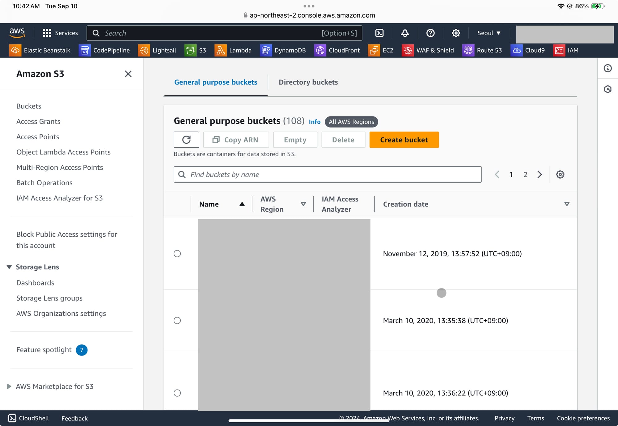Open Block Public Access settings for this account

tap(67, 240)
